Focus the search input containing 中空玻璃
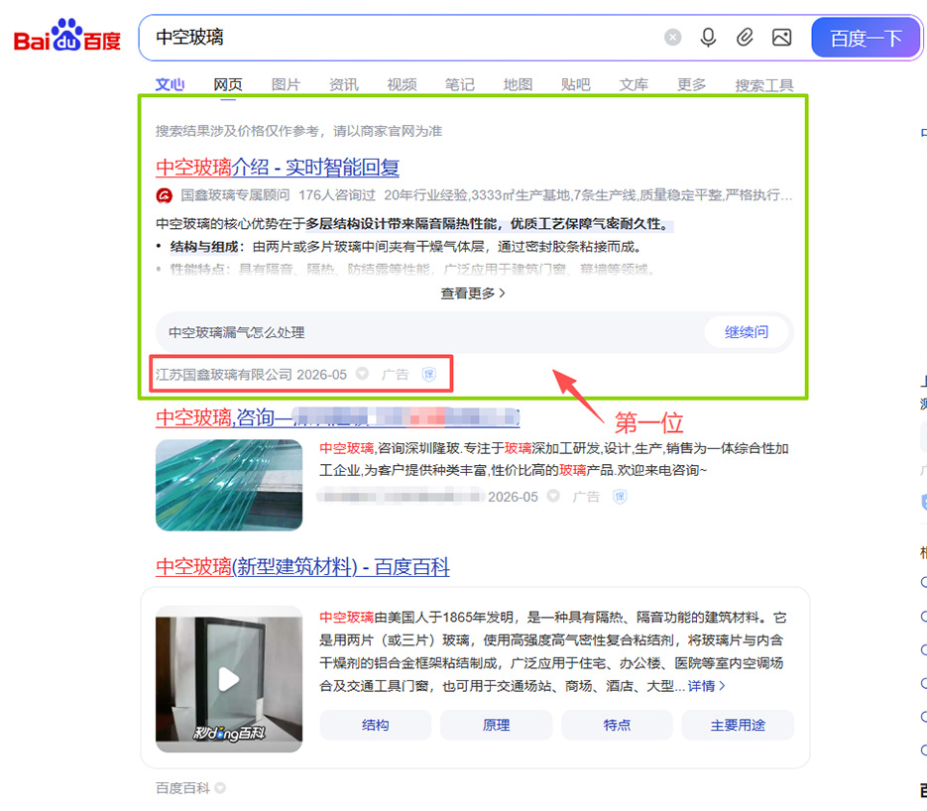This screenshot has height=811, width=927. (402, 38)
